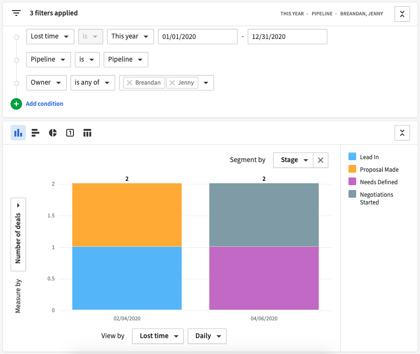420x354 pixels.
Task: Click the filter lines icon
Action: tap(16, 13)
